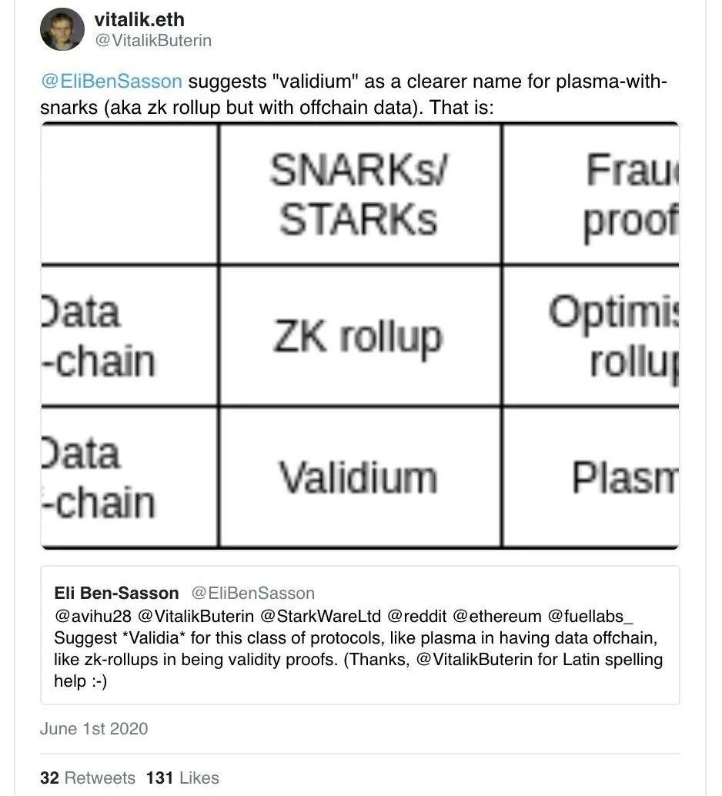Click the ZK rollup table cell
Image resolution: width=722 pixels, height=796 pixels.
(359, 336)
